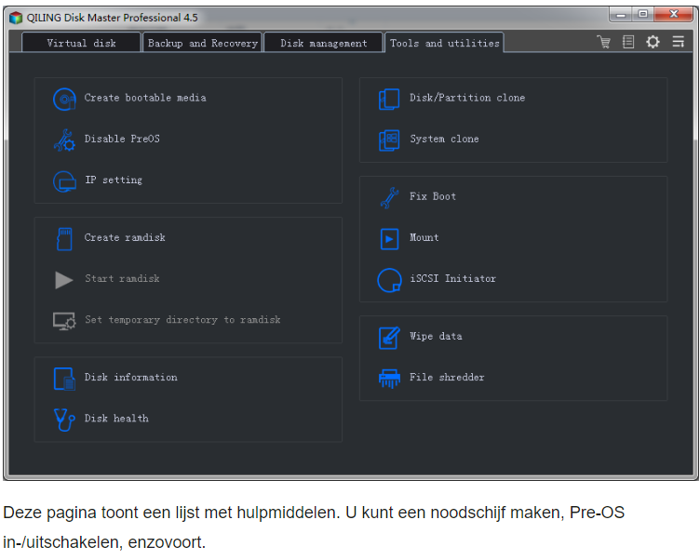Image resolution: width=700 pixels, height=560 pixels.
Task: Click the Start ramdisk play triangle icon
Action: pyautogui.click(x=64, y=280)
